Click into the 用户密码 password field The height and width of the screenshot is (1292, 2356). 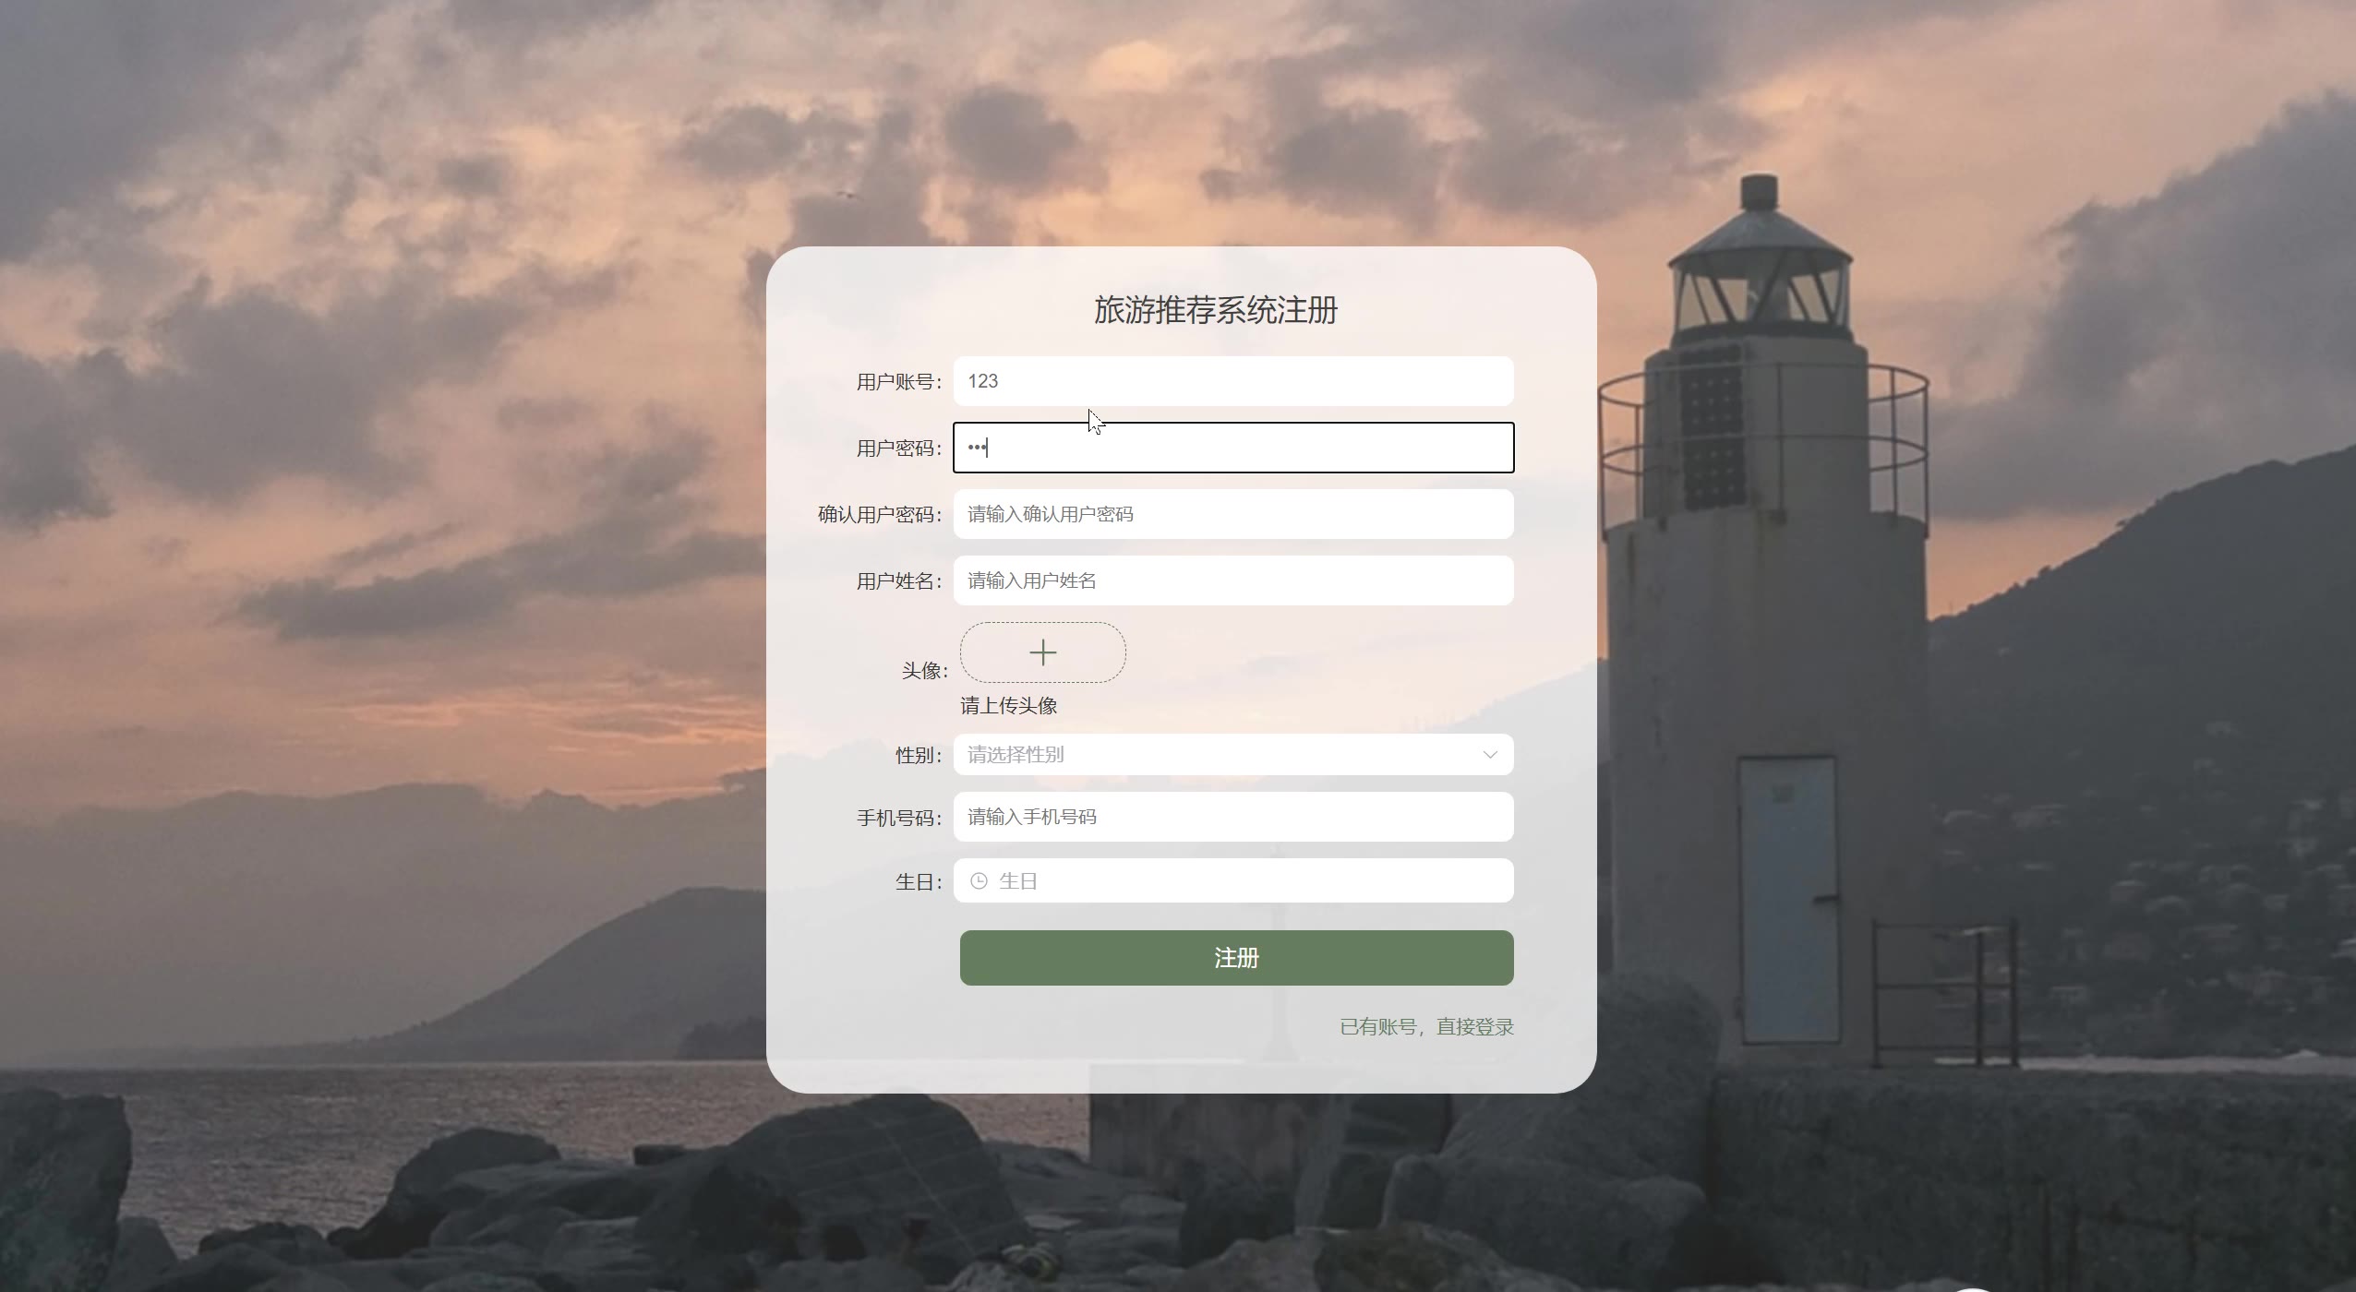1233,448
